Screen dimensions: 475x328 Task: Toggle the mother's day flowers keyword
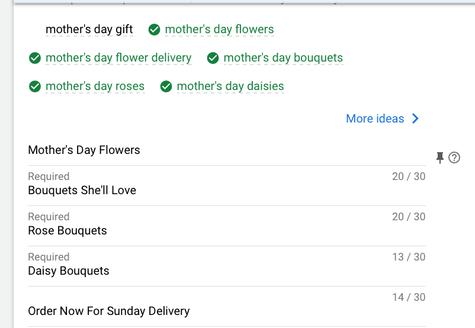click(219, 30)
